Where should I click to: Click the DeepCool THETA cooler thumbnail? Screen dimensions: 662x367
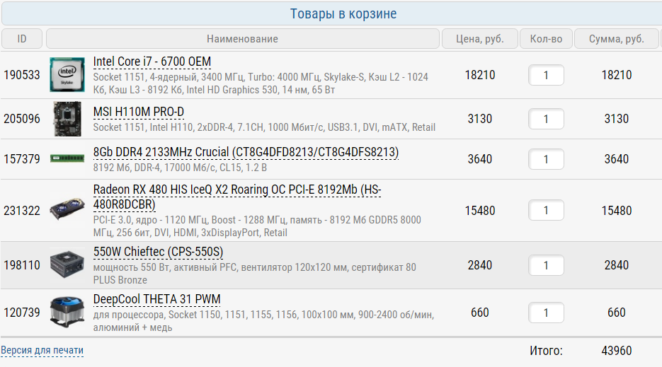(x=67, y=312)
